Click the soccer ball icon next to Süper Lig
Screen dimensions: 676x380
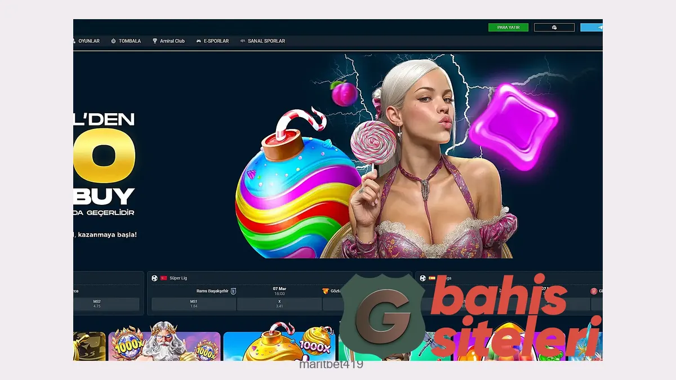click(x=155, y=278)
